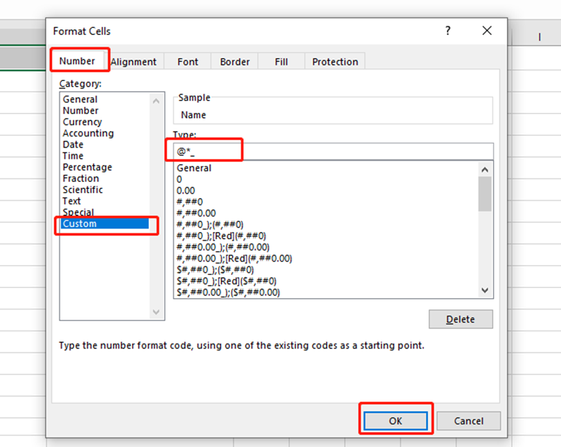
Task: Choose the Accounting category
Action: 88,133
